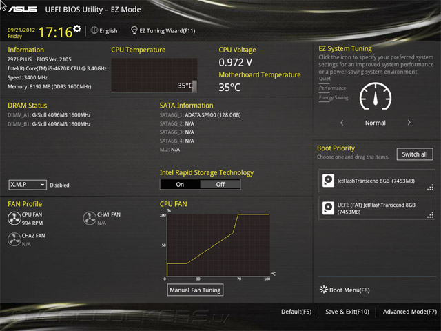
Task: Select UEFI: (FAT) JetFlashTranscend 8GB boot entry
Action: 377,208
